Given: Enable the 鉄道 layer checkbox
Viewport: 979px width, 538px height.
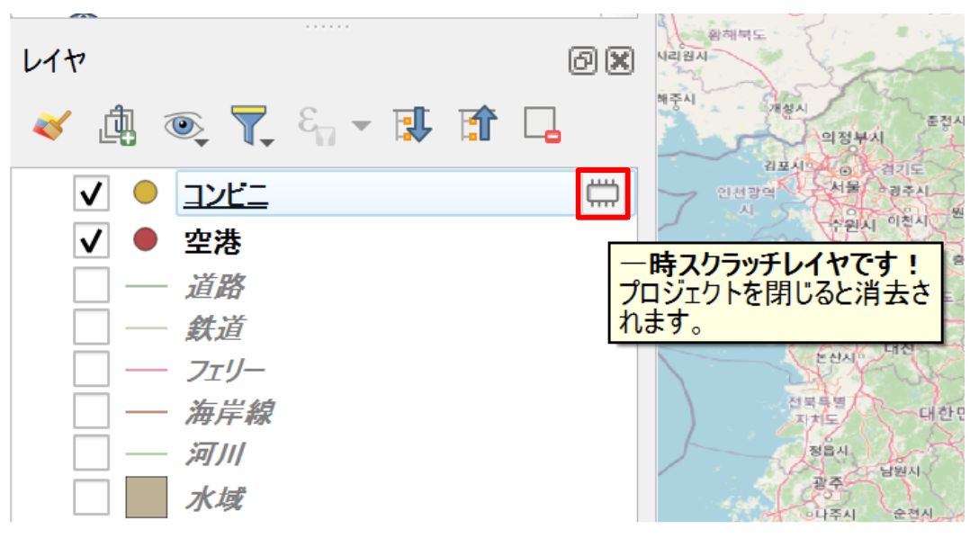Looking at the screenshot, I should pyautogui.click(x=91, y=327).
